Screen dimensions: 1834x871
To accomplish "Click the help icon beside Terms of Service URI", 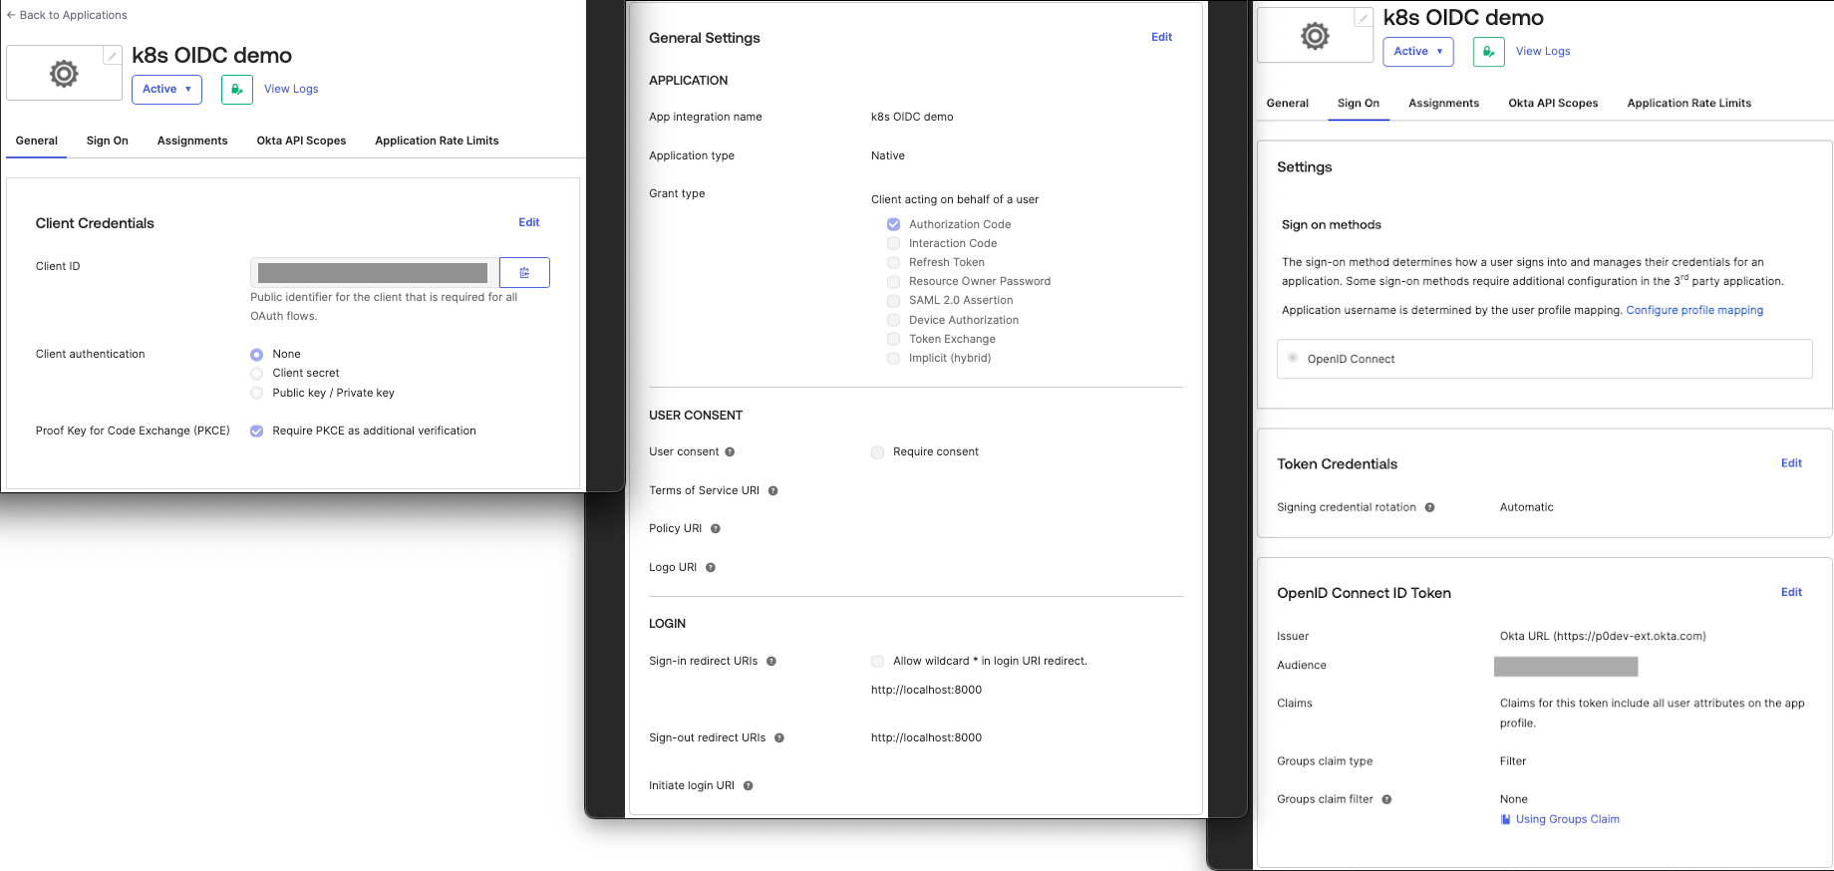I will point(773,491).
